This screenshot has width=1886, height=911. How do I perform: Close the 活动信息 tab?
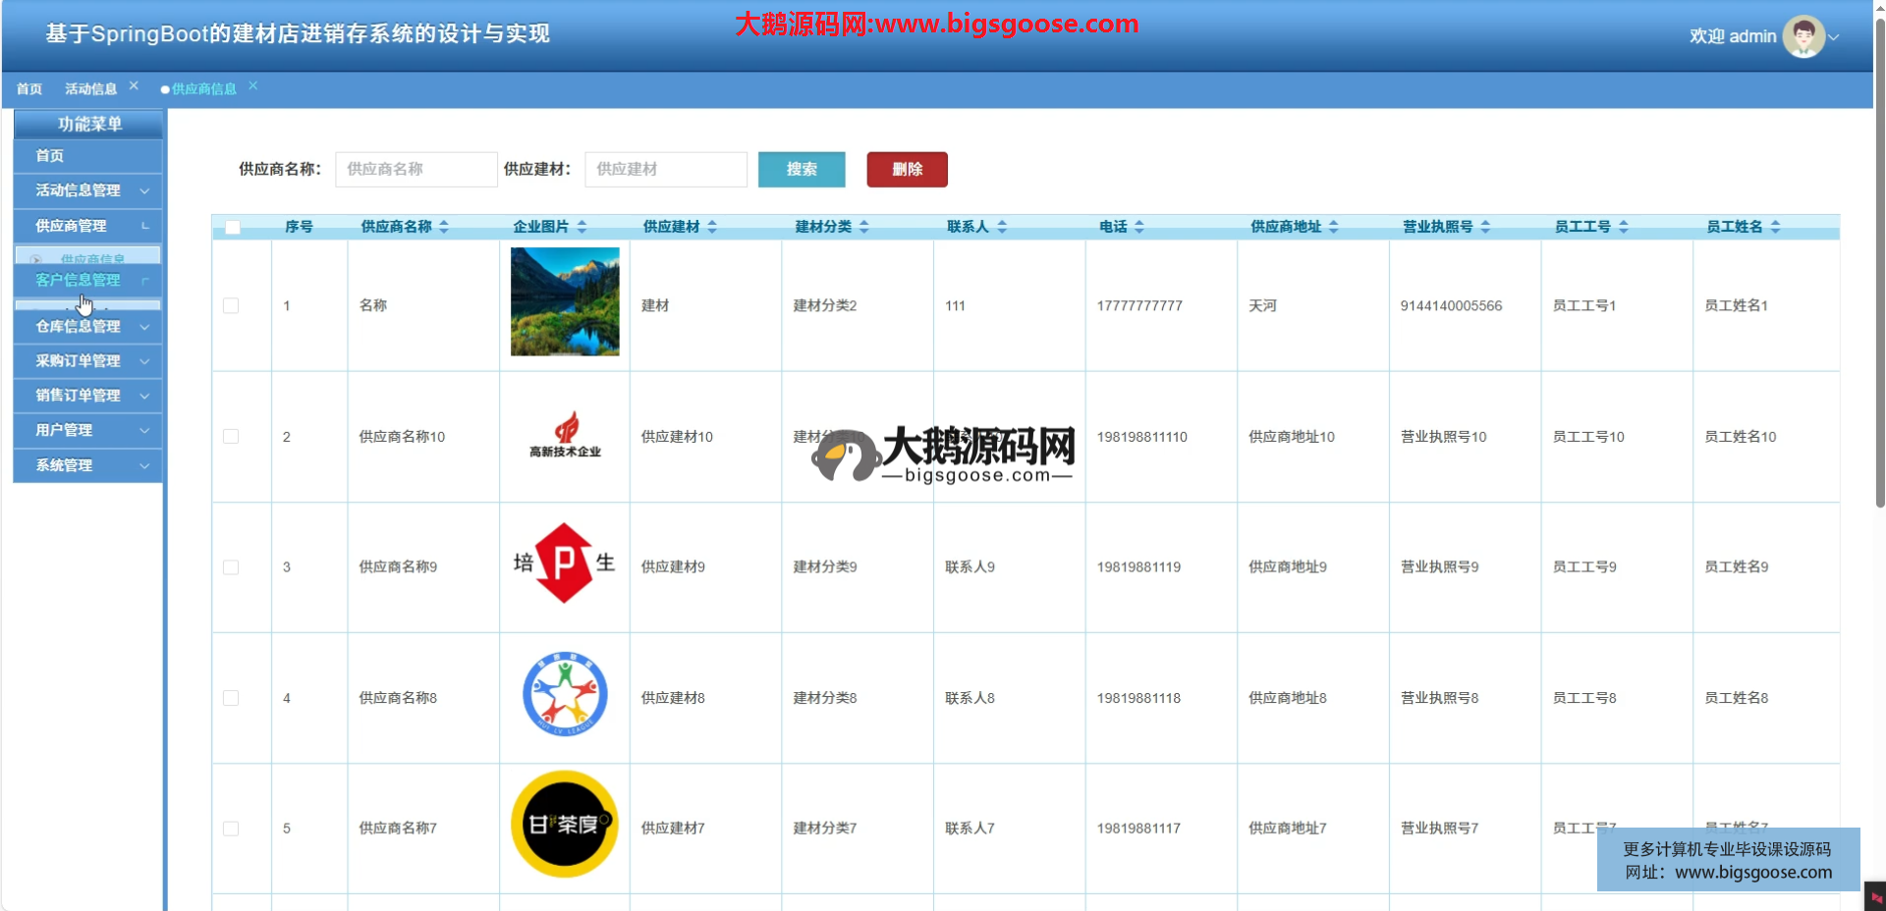[134, 86]
